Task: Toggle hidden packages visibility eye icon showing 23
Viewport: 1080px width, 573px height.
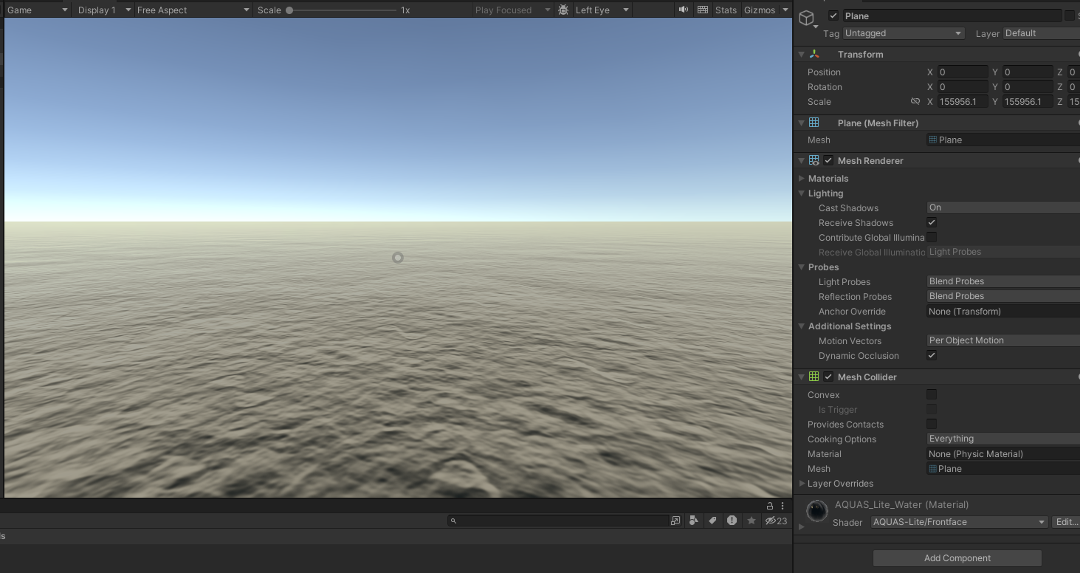Action: [776, 521]
